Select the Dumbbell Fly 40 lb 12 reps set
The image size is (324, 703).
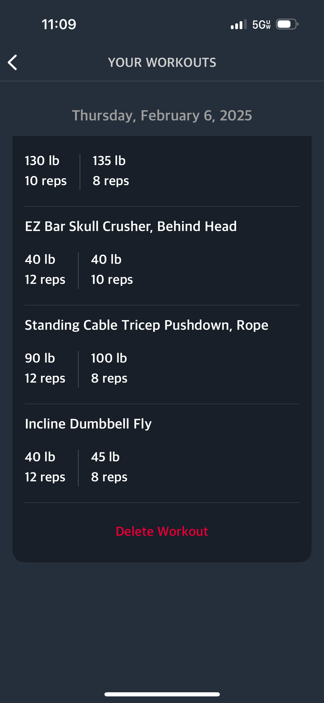tap(45, 467)
